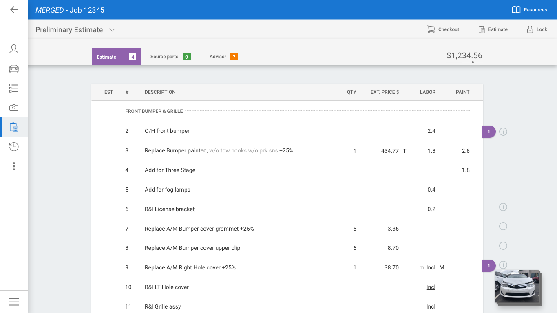The width and height of the screenshot is (557, 313).
Task: Click the Checkout button
Action: (x=443, y=29)
